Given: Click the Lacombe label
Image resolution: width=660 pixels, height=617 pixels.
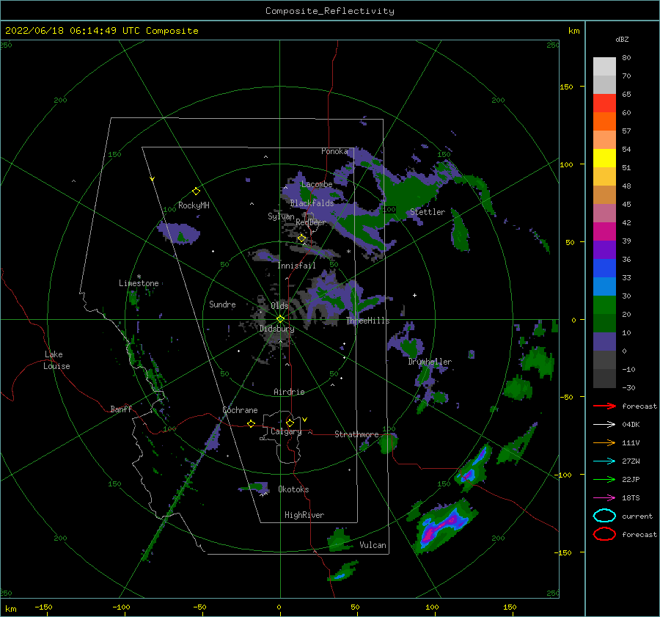Looking at the screenshot, I should [317, 184].
